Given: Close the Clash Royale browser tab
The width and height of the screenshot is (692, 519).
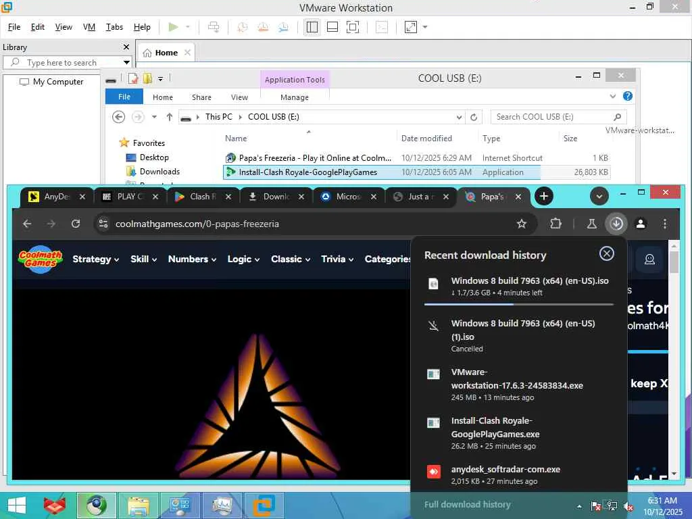Looking at the screenshot, I should 228,197.
